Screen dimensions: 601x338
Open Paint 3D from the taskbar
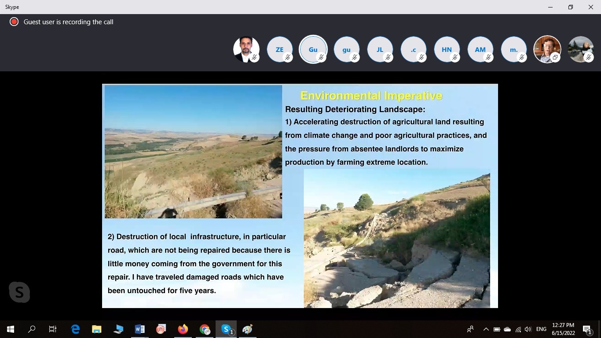247,329
